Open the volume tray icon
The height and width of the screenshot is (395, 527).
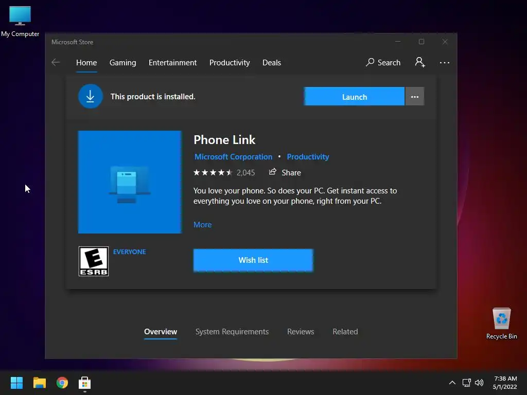(479, 383)
